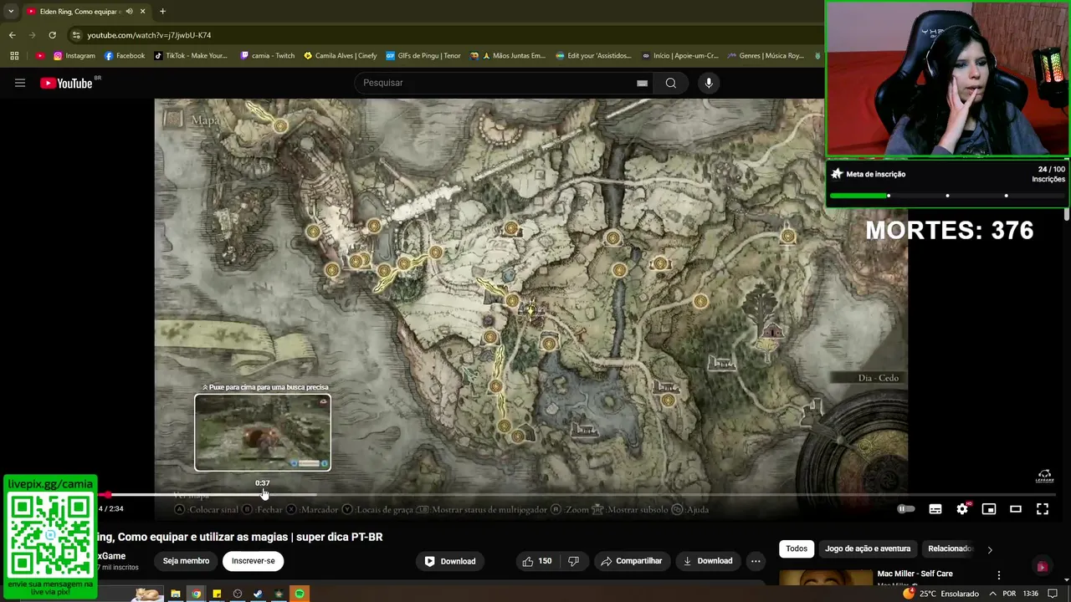
Task: Open Sticky Notes from taskbar
Action: coord(217,594)
